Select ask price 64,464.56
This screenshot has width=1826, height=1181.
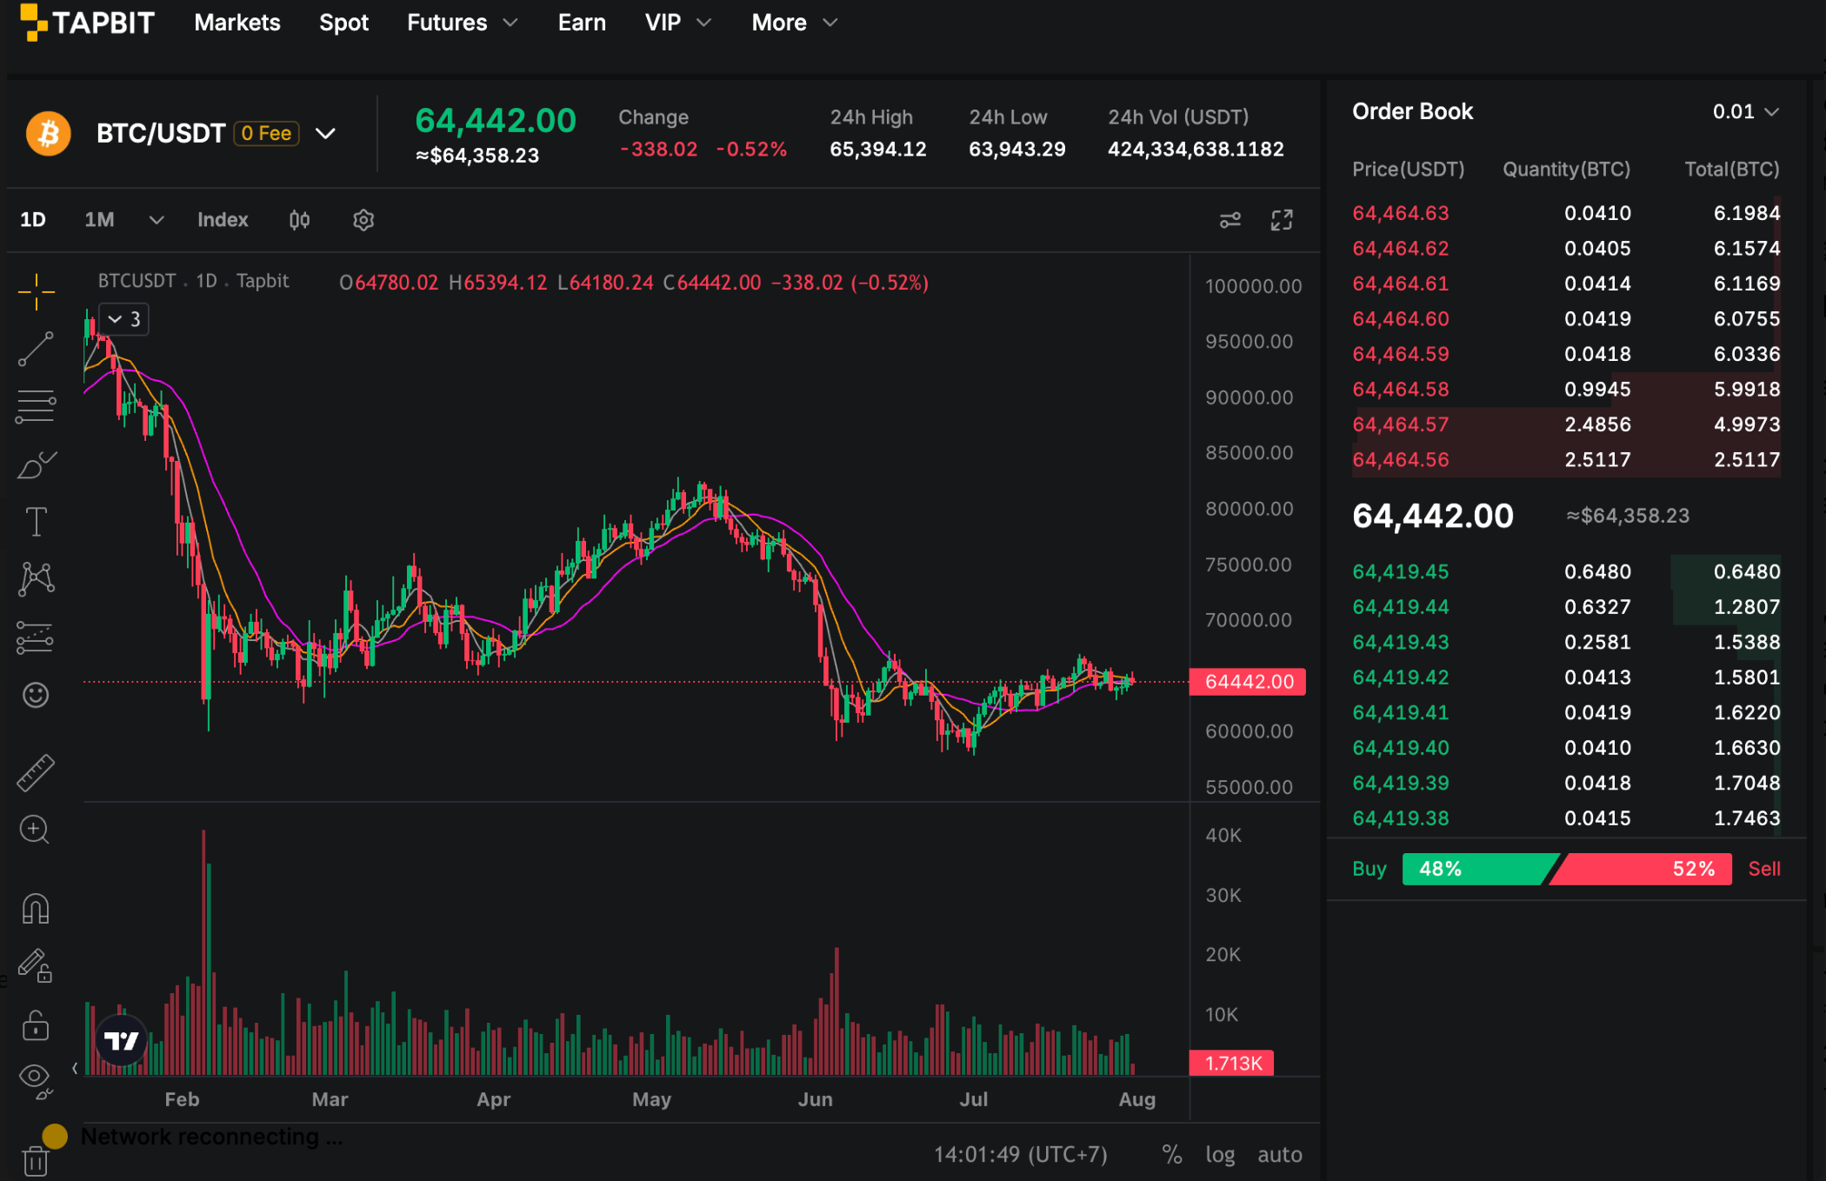point(1401,459)
